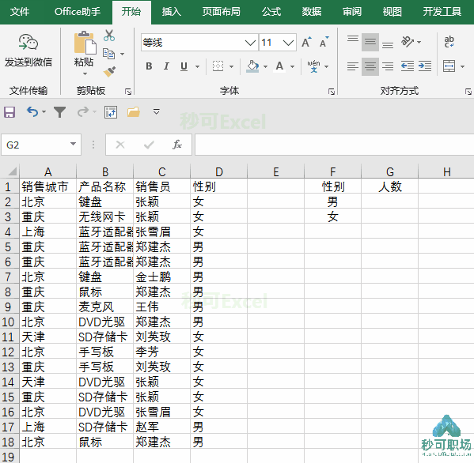Image resolution: width=474 pixels, height=463 pixels.
Task: Set middle vertical alignment
Action: point(370,42)
